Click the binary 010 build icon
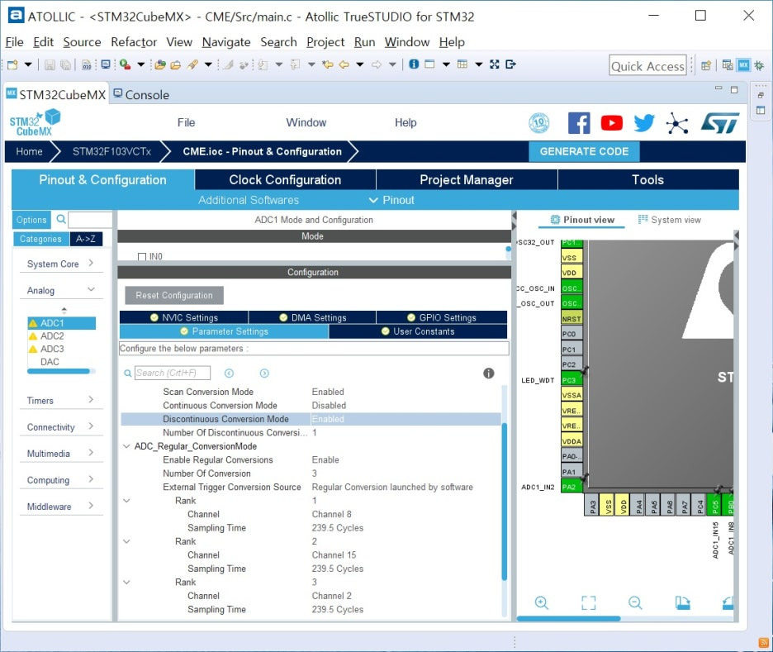The image size is (773, 652). [x=87, y=64]
